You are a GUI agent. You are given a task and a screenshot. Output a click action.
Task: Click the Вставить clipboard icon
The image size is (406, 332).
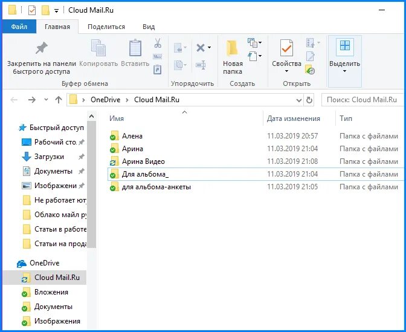pyautogui.click(x=135, y=48)
